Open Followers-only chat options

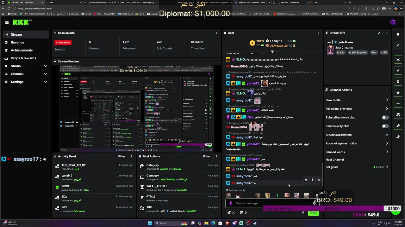coord(357,109)
